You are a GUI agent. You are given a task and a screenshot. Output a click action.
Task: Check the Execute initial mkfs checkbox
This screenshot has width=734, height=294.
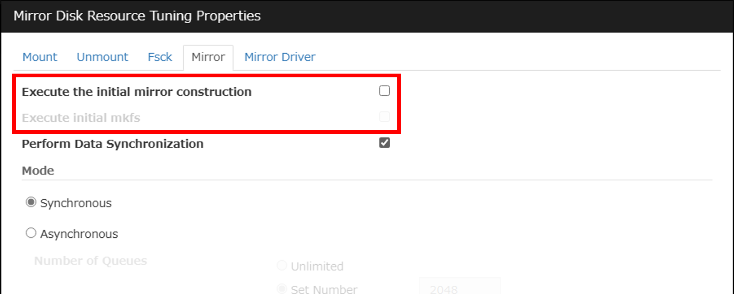384,117
